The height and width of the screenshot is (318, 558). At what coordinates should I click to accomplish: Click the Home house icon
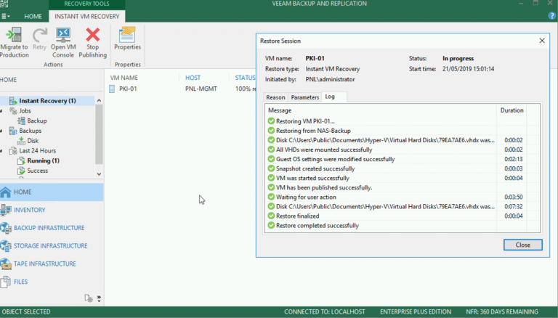tap(5, 192)
